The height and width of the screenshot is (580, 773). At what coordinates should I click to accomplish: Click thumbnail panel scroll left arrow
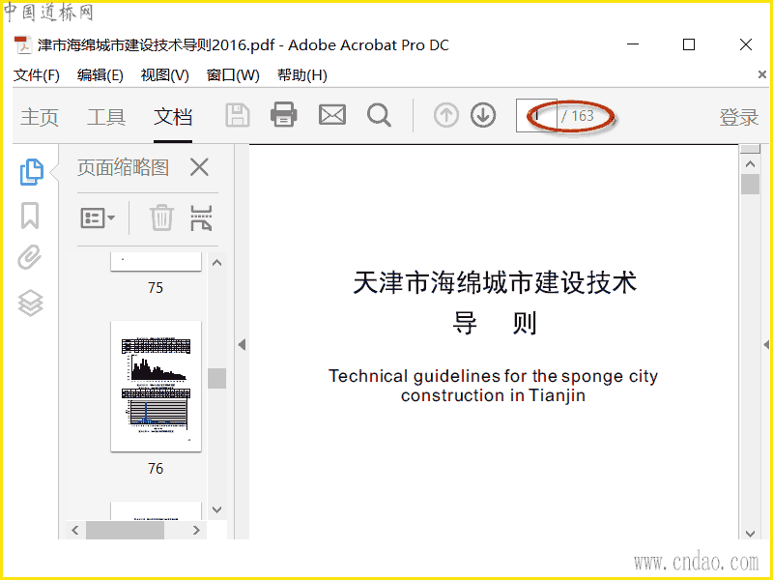pos(75,530)
